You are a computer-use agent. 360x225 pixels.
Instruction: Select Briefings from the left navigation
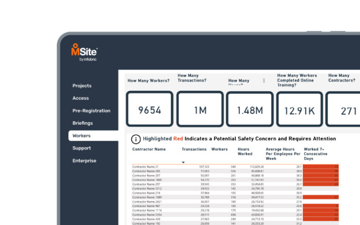click(82, 123)
